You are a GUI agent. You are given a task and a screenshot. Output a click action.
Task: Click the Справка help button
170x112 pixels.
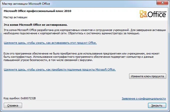[13, 105]
